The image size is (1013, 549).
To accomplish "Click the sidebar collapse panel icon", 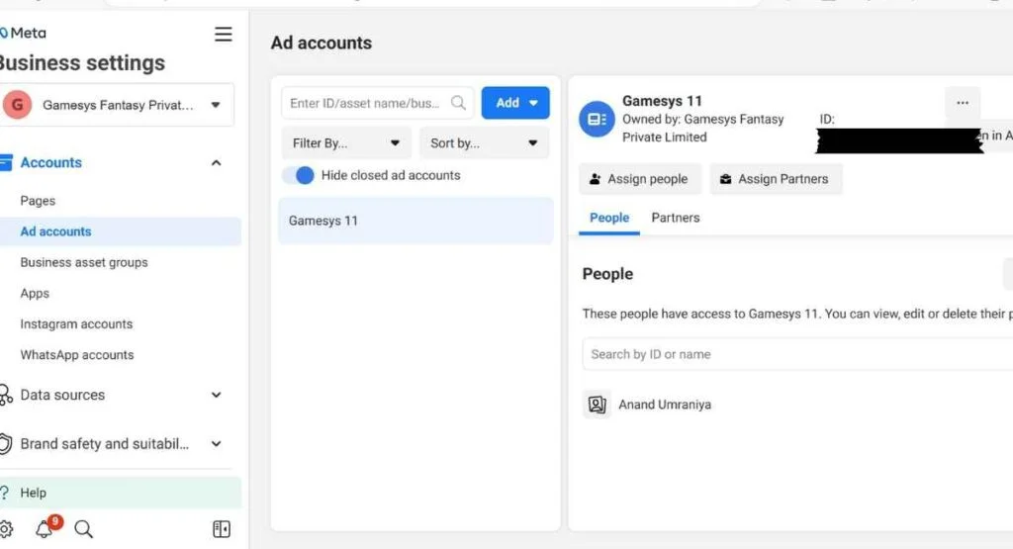I will pos(222,529).
